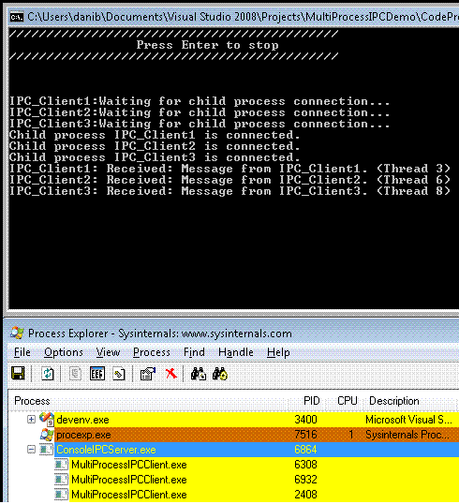Click PID value 7516
This screenshot has width=459, height=504.
[x=305, y=435]
